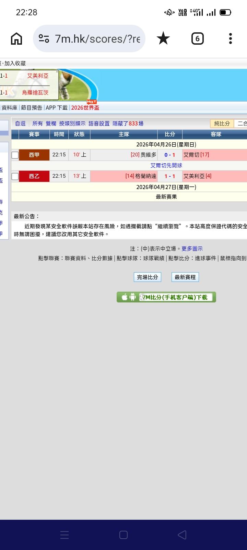This screenshot has width=247, height=550.
Task: Click the 西乙 league label
Action: (x=34, y=176)
